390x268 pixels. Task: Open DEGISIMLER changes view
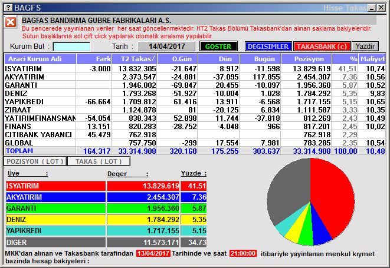[268, 47]
